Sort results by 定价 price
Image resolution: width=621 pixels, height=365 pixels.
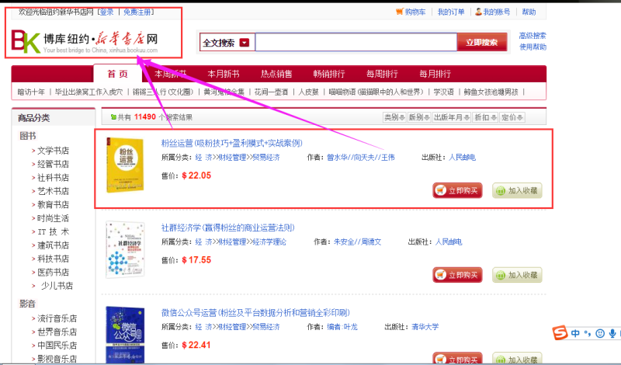(513, 117)
